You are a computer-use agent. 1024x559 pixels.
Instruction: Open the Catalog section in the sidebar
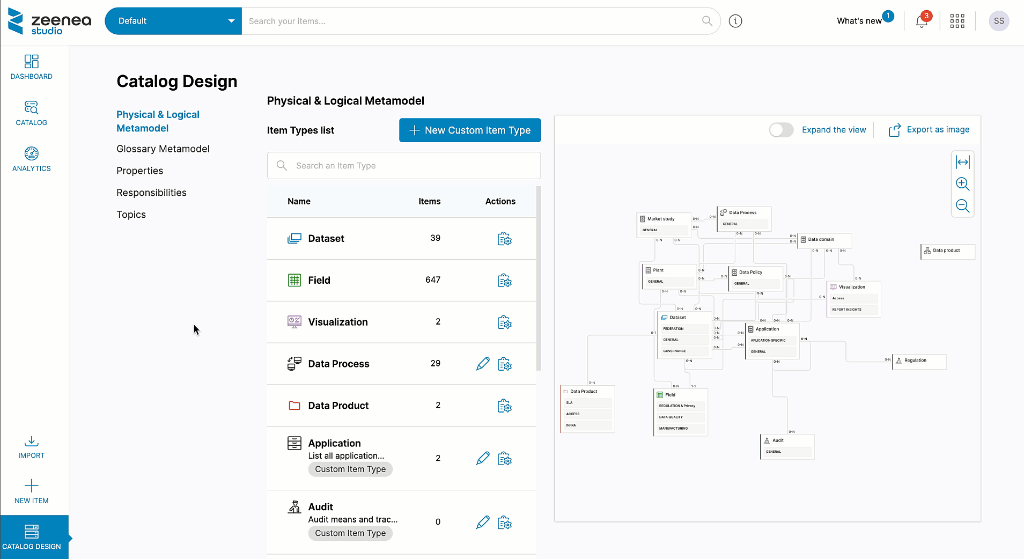[x=31, y=113]
